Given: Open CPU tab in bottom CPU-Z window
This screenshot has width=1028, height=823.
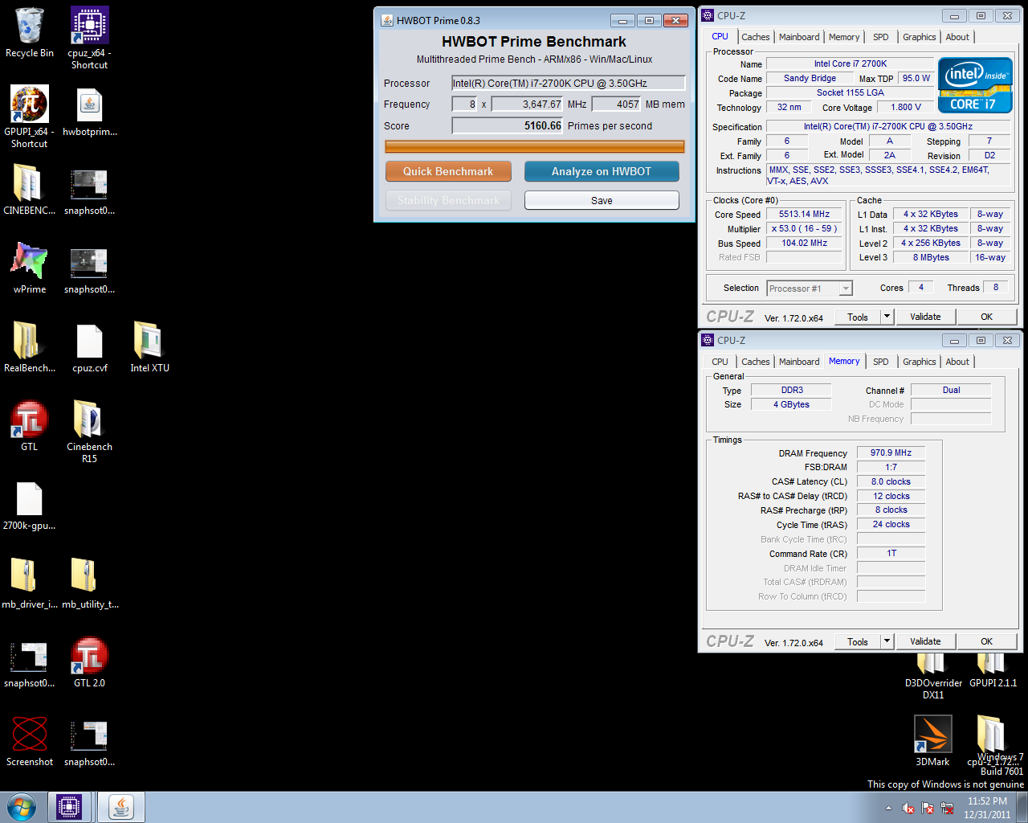Looking at the screenshot, I should pos(720,362).
